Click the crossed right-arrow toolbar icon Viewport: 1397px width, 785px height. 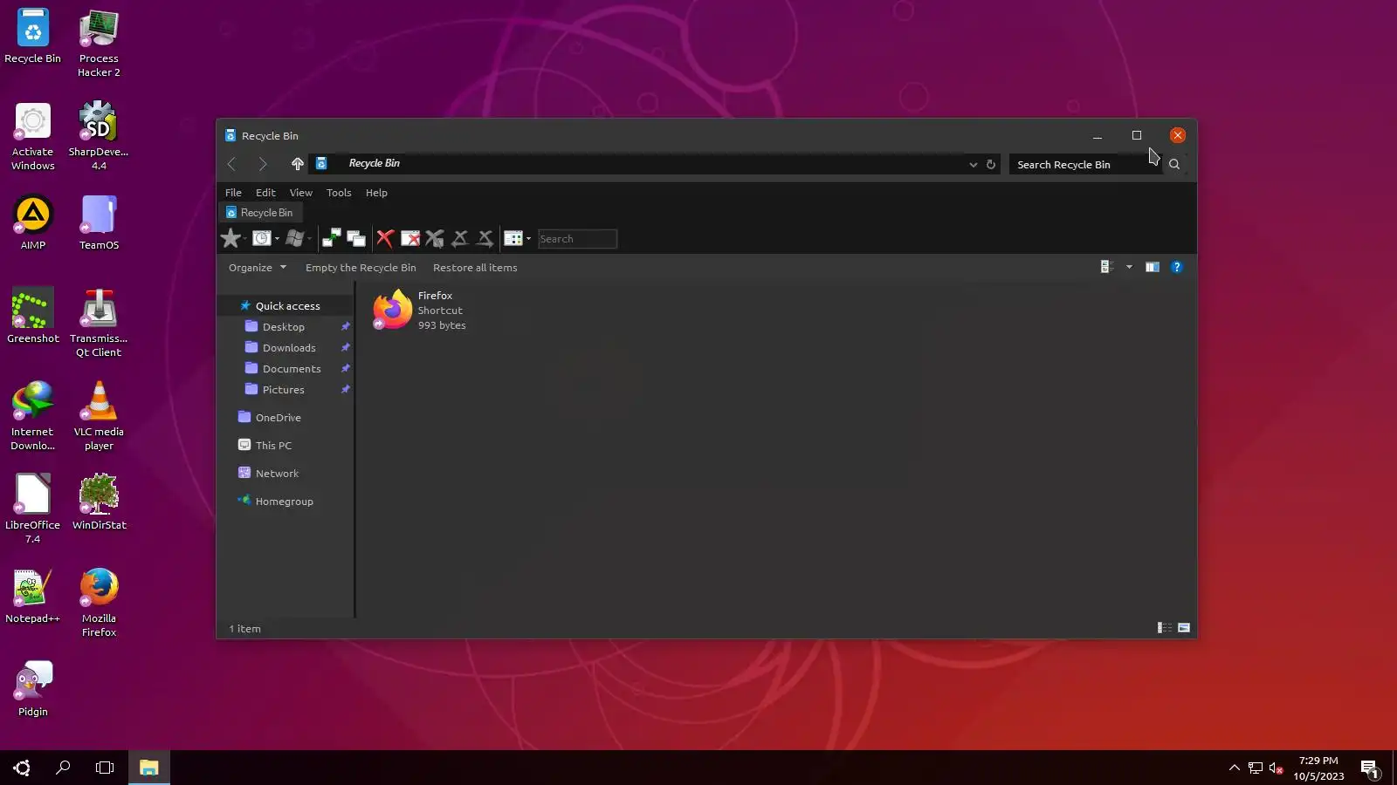pyautogui.click(x=485, y=238)
